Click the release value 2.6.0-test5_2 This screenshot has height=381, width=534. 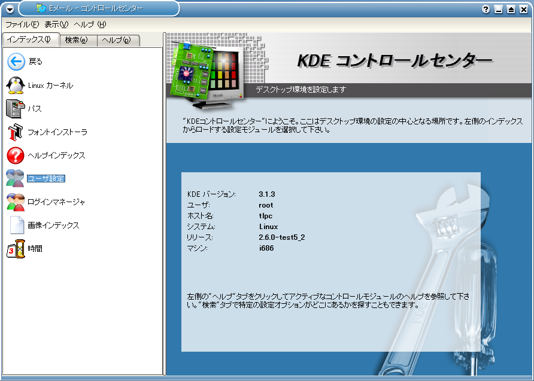click(x=281, y=237)
